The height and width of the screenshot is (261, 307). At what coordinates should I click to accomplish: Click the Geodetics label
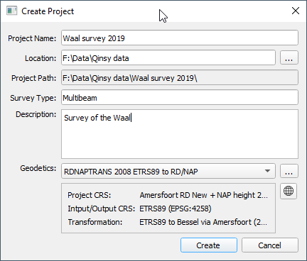pos(38,168)
